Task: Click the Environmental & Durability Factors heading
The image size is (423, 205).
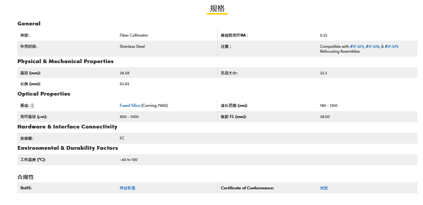Action: coord(68,148)
